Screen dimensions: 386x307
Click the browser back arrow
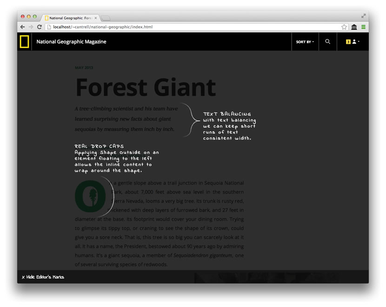[x=23, y=27]
